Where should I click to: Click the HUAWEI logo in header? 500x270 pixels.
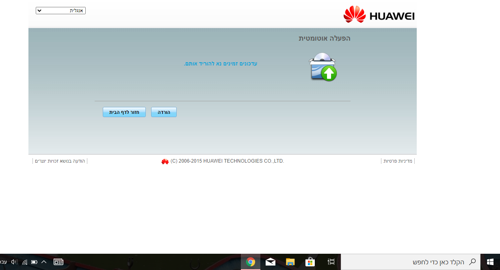379,15
